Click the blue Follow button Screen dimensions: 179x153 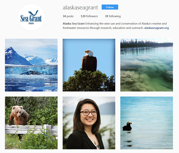pyautogui.click(x=110, y=7)
